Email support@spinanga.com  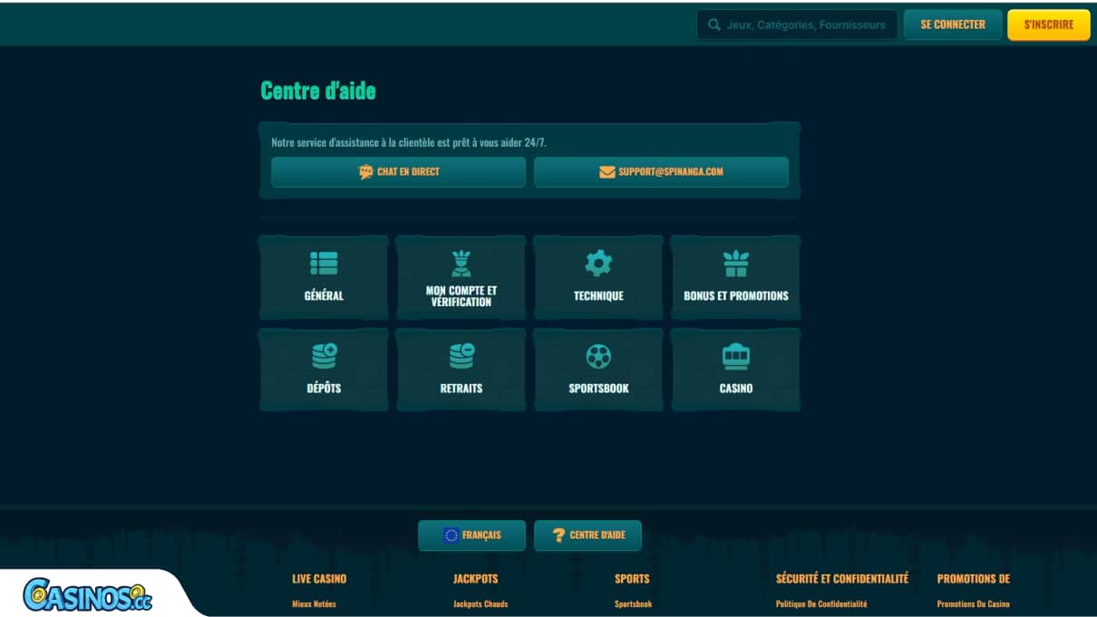[x=661, y=172]
